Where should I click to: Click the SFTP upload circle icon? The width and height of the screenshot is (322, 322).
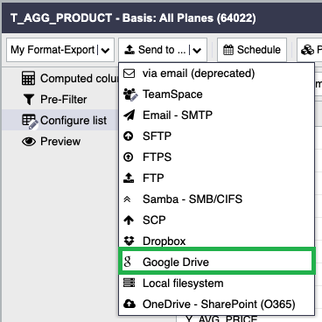tap(129, 136)
